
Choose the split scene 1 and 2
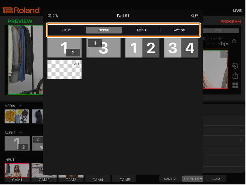(142, 48)
